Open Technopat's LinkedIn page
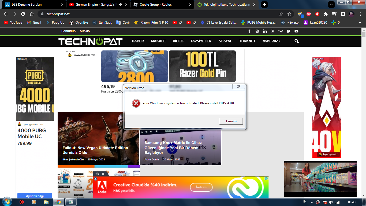This screenshot has height=206, width=366. tap(265, 31)
